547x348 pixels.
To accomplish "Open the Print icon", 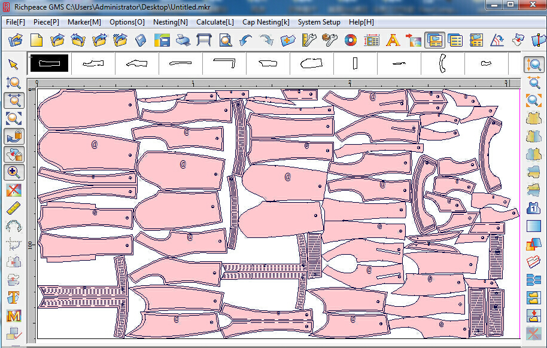I will pos(183,41).
